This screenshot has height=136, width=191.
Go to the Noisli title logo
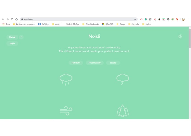94,36
